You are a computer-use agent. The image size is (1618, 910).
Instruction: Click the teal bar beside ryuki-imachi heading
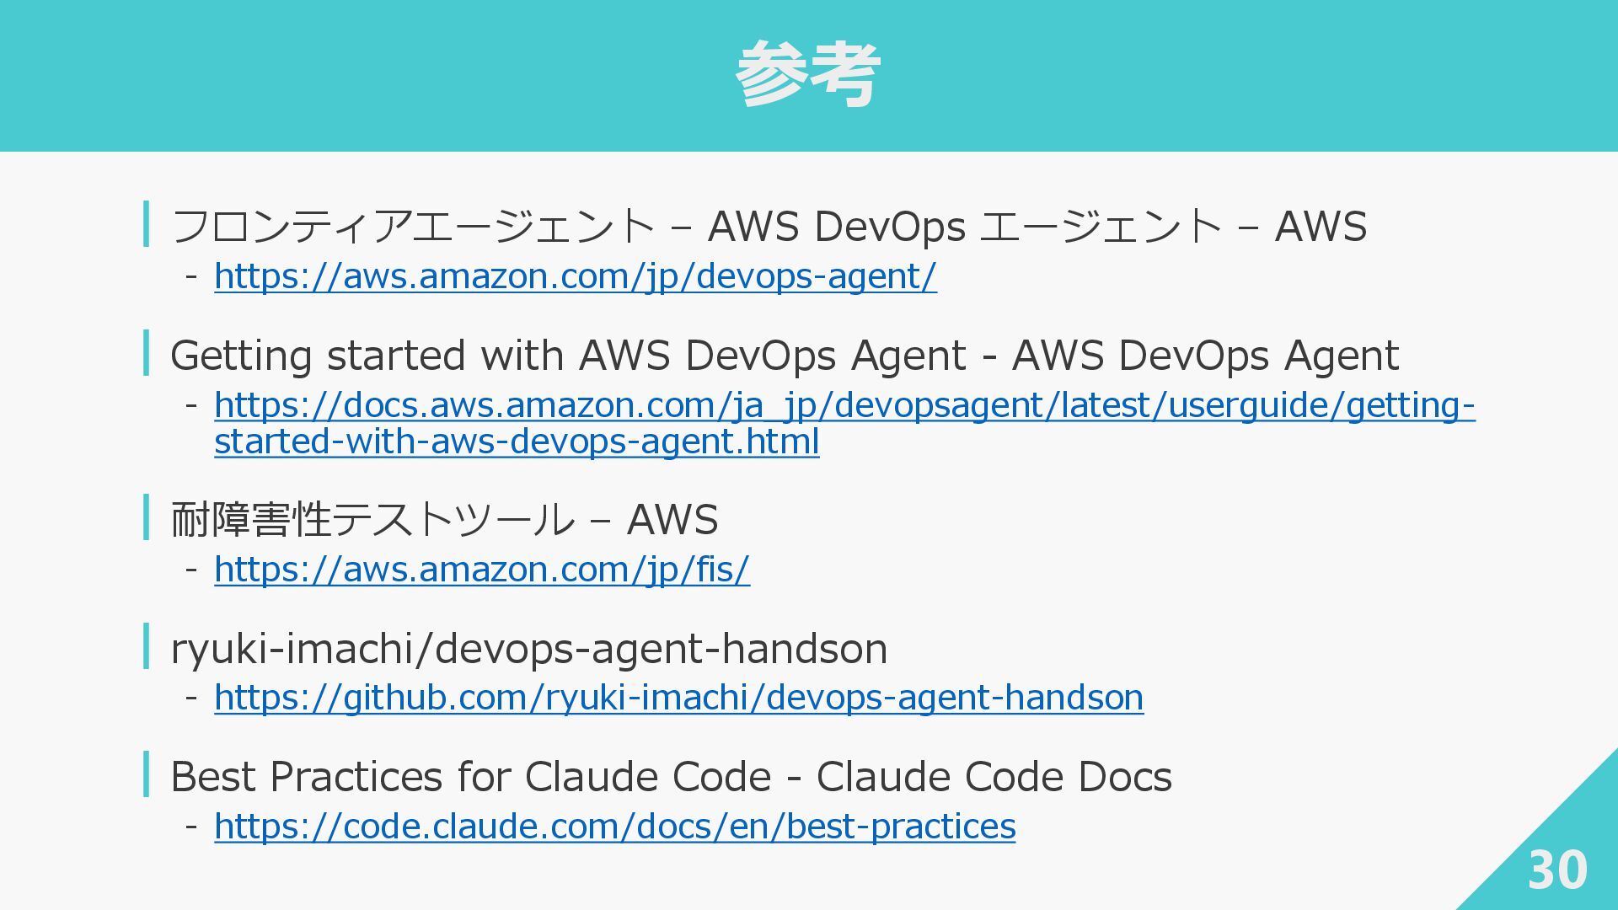coord(147,645)
